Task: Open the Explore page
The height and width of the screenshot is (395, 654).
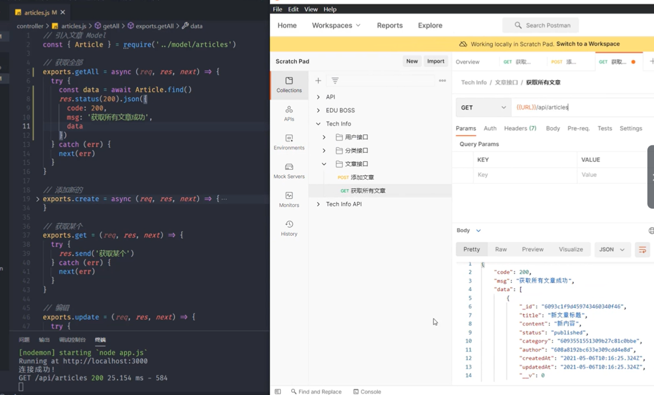Action: 430,25
